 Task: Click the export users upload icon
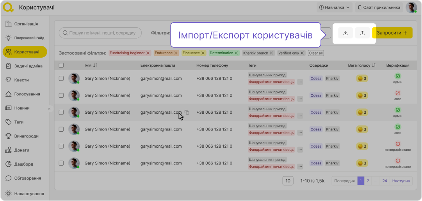(x=362, y=33)
